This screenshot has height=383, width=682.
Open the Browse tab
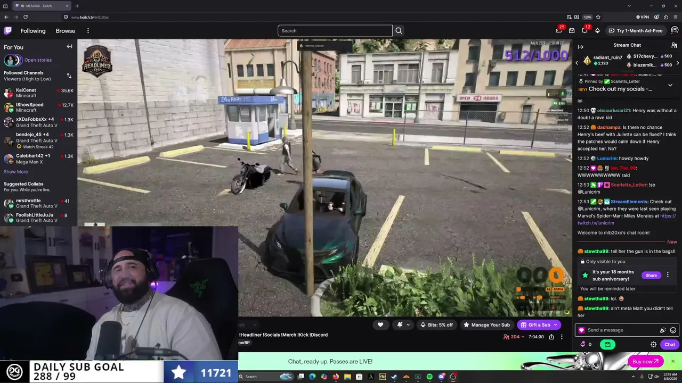coord(66,31)
